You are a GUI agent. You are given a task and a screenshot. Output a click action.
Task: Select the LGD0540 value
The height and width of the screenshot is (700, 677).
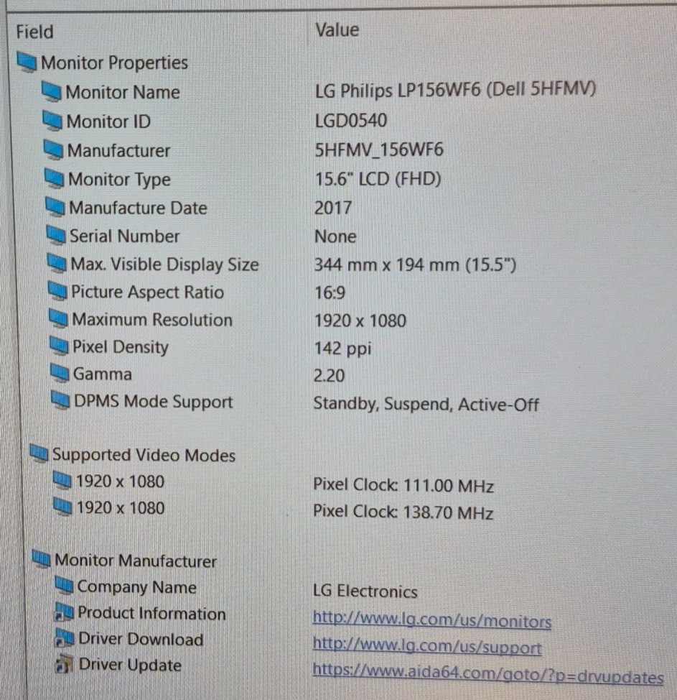tap(351, 121)
